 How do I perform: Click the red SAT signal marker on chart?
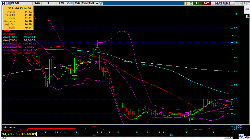click(x=105, y=69)
